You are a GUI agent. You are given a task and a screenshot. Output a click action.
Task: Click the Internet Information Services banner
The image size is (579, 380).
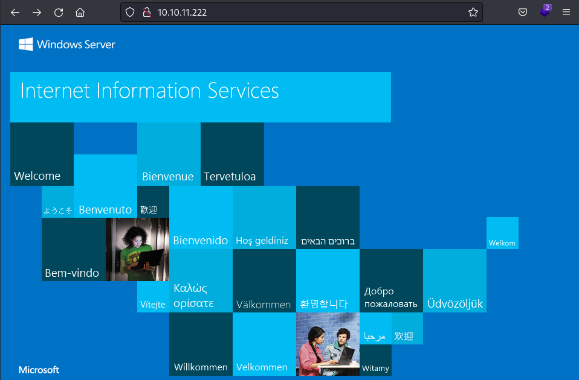[x=201, y=97]
